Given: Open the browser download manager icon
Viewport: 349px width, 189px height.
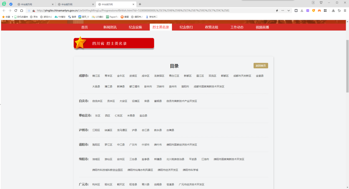Looking at the screenshot, I should [333, 11].
